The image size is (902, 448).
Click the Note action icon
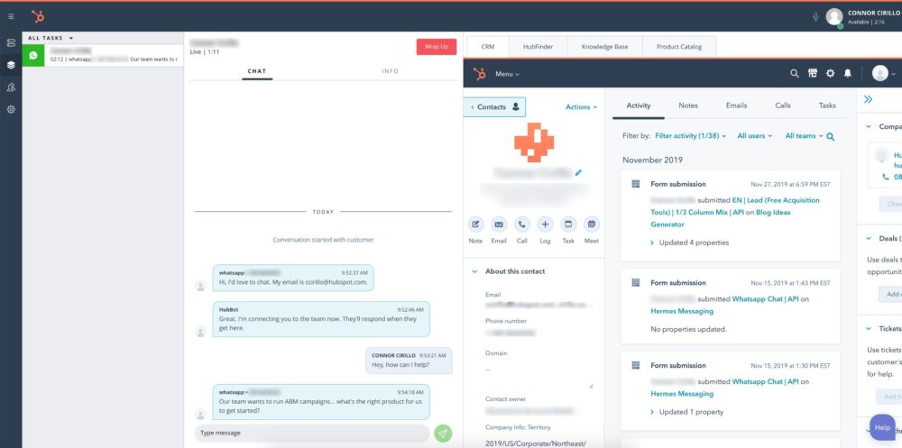click(x=475, y=224)
